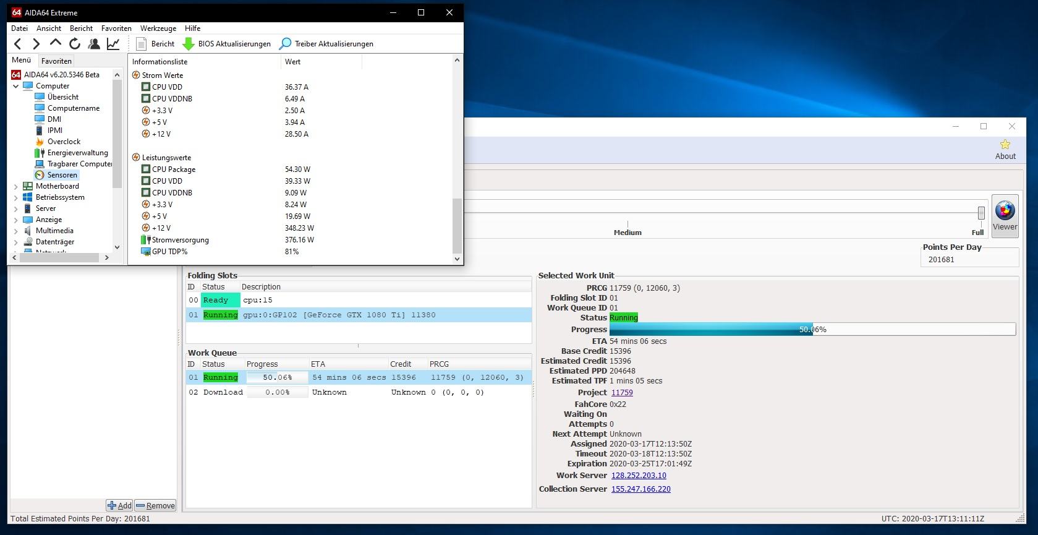1038x535 pixels.
Task: Select work queue 02 Download row
Action: (x=359, y=392)
